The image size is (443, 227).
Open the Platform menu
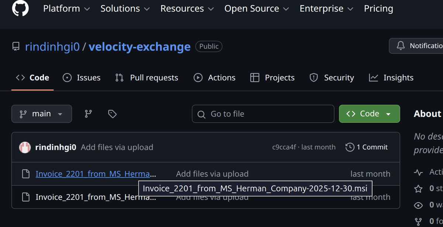[66, 8]
